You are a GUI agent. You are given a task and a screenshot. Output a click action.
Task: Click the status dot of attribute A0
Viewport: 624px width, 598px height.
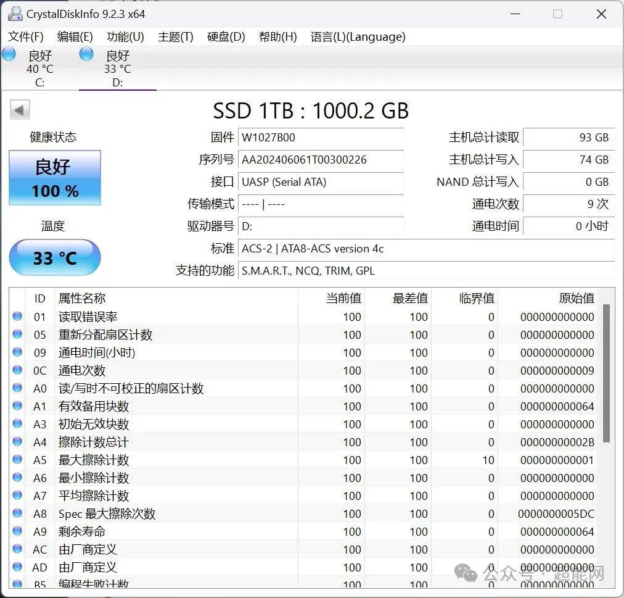[17, 388]
